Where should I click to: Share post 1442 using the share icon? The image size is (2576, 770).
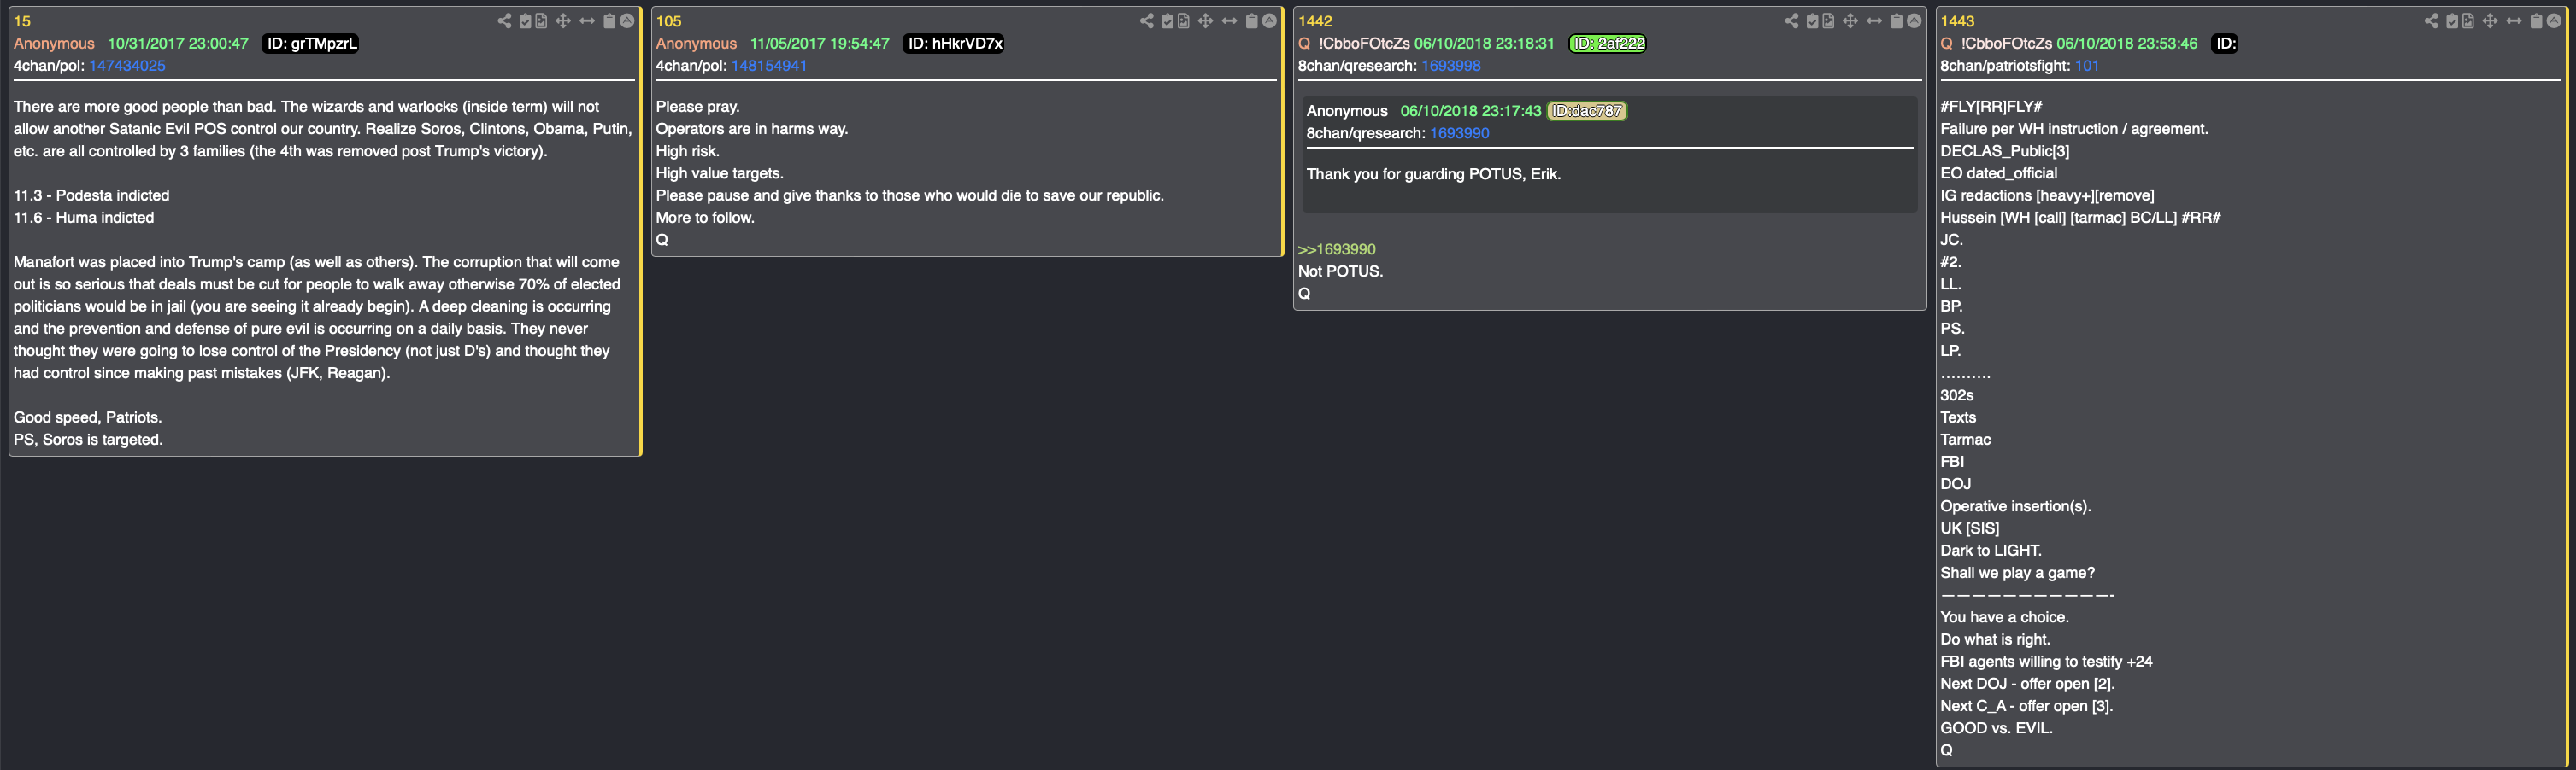pos(1791,21)
